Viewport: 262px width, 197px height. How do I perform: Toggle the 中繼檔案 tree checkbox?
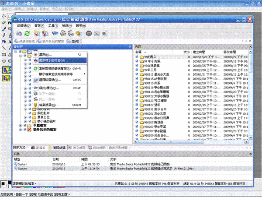click(x=25, y=126)
